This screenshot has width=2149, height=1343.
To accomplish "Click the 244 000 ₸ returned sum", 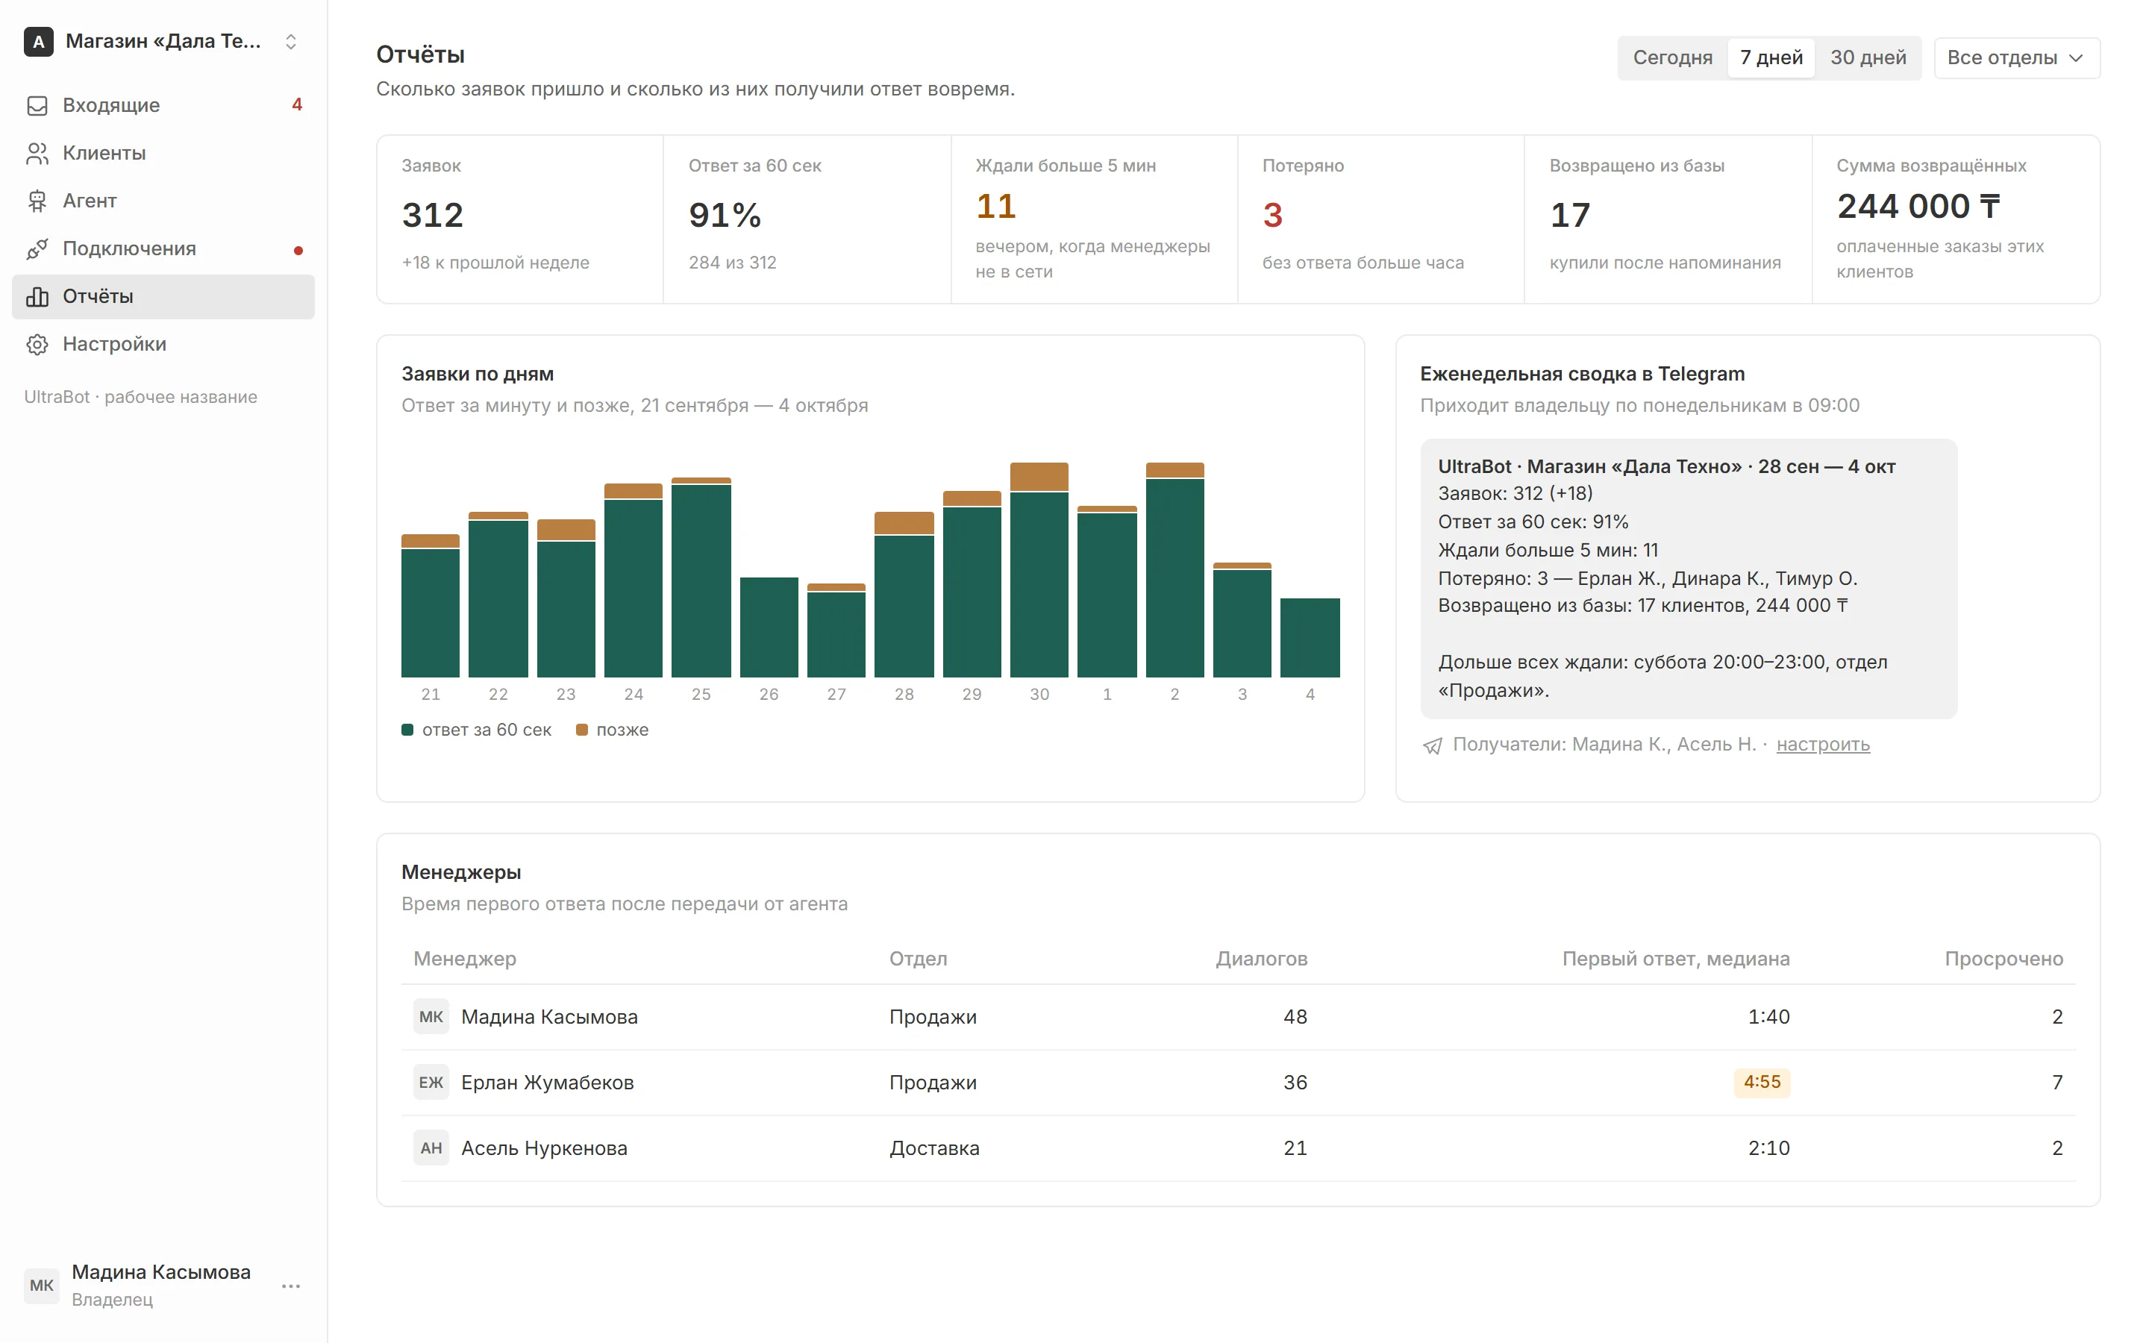I will (x=1918, y=207).
